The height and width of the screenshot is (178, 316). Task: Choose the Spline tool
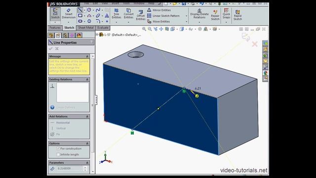(x=98, y=10)
